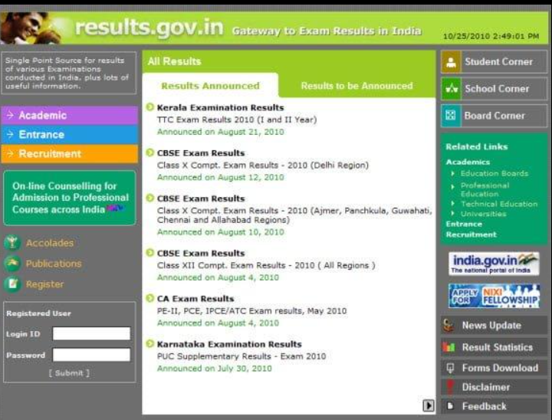Open News Update icon
The image size is (552, 420).
450,326
